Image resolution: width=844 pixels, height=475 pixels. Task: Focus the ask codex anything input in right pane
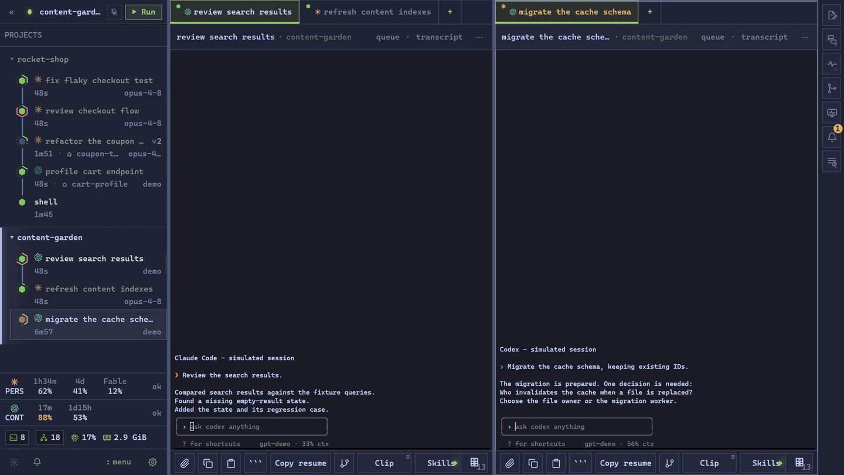point(577,426)
